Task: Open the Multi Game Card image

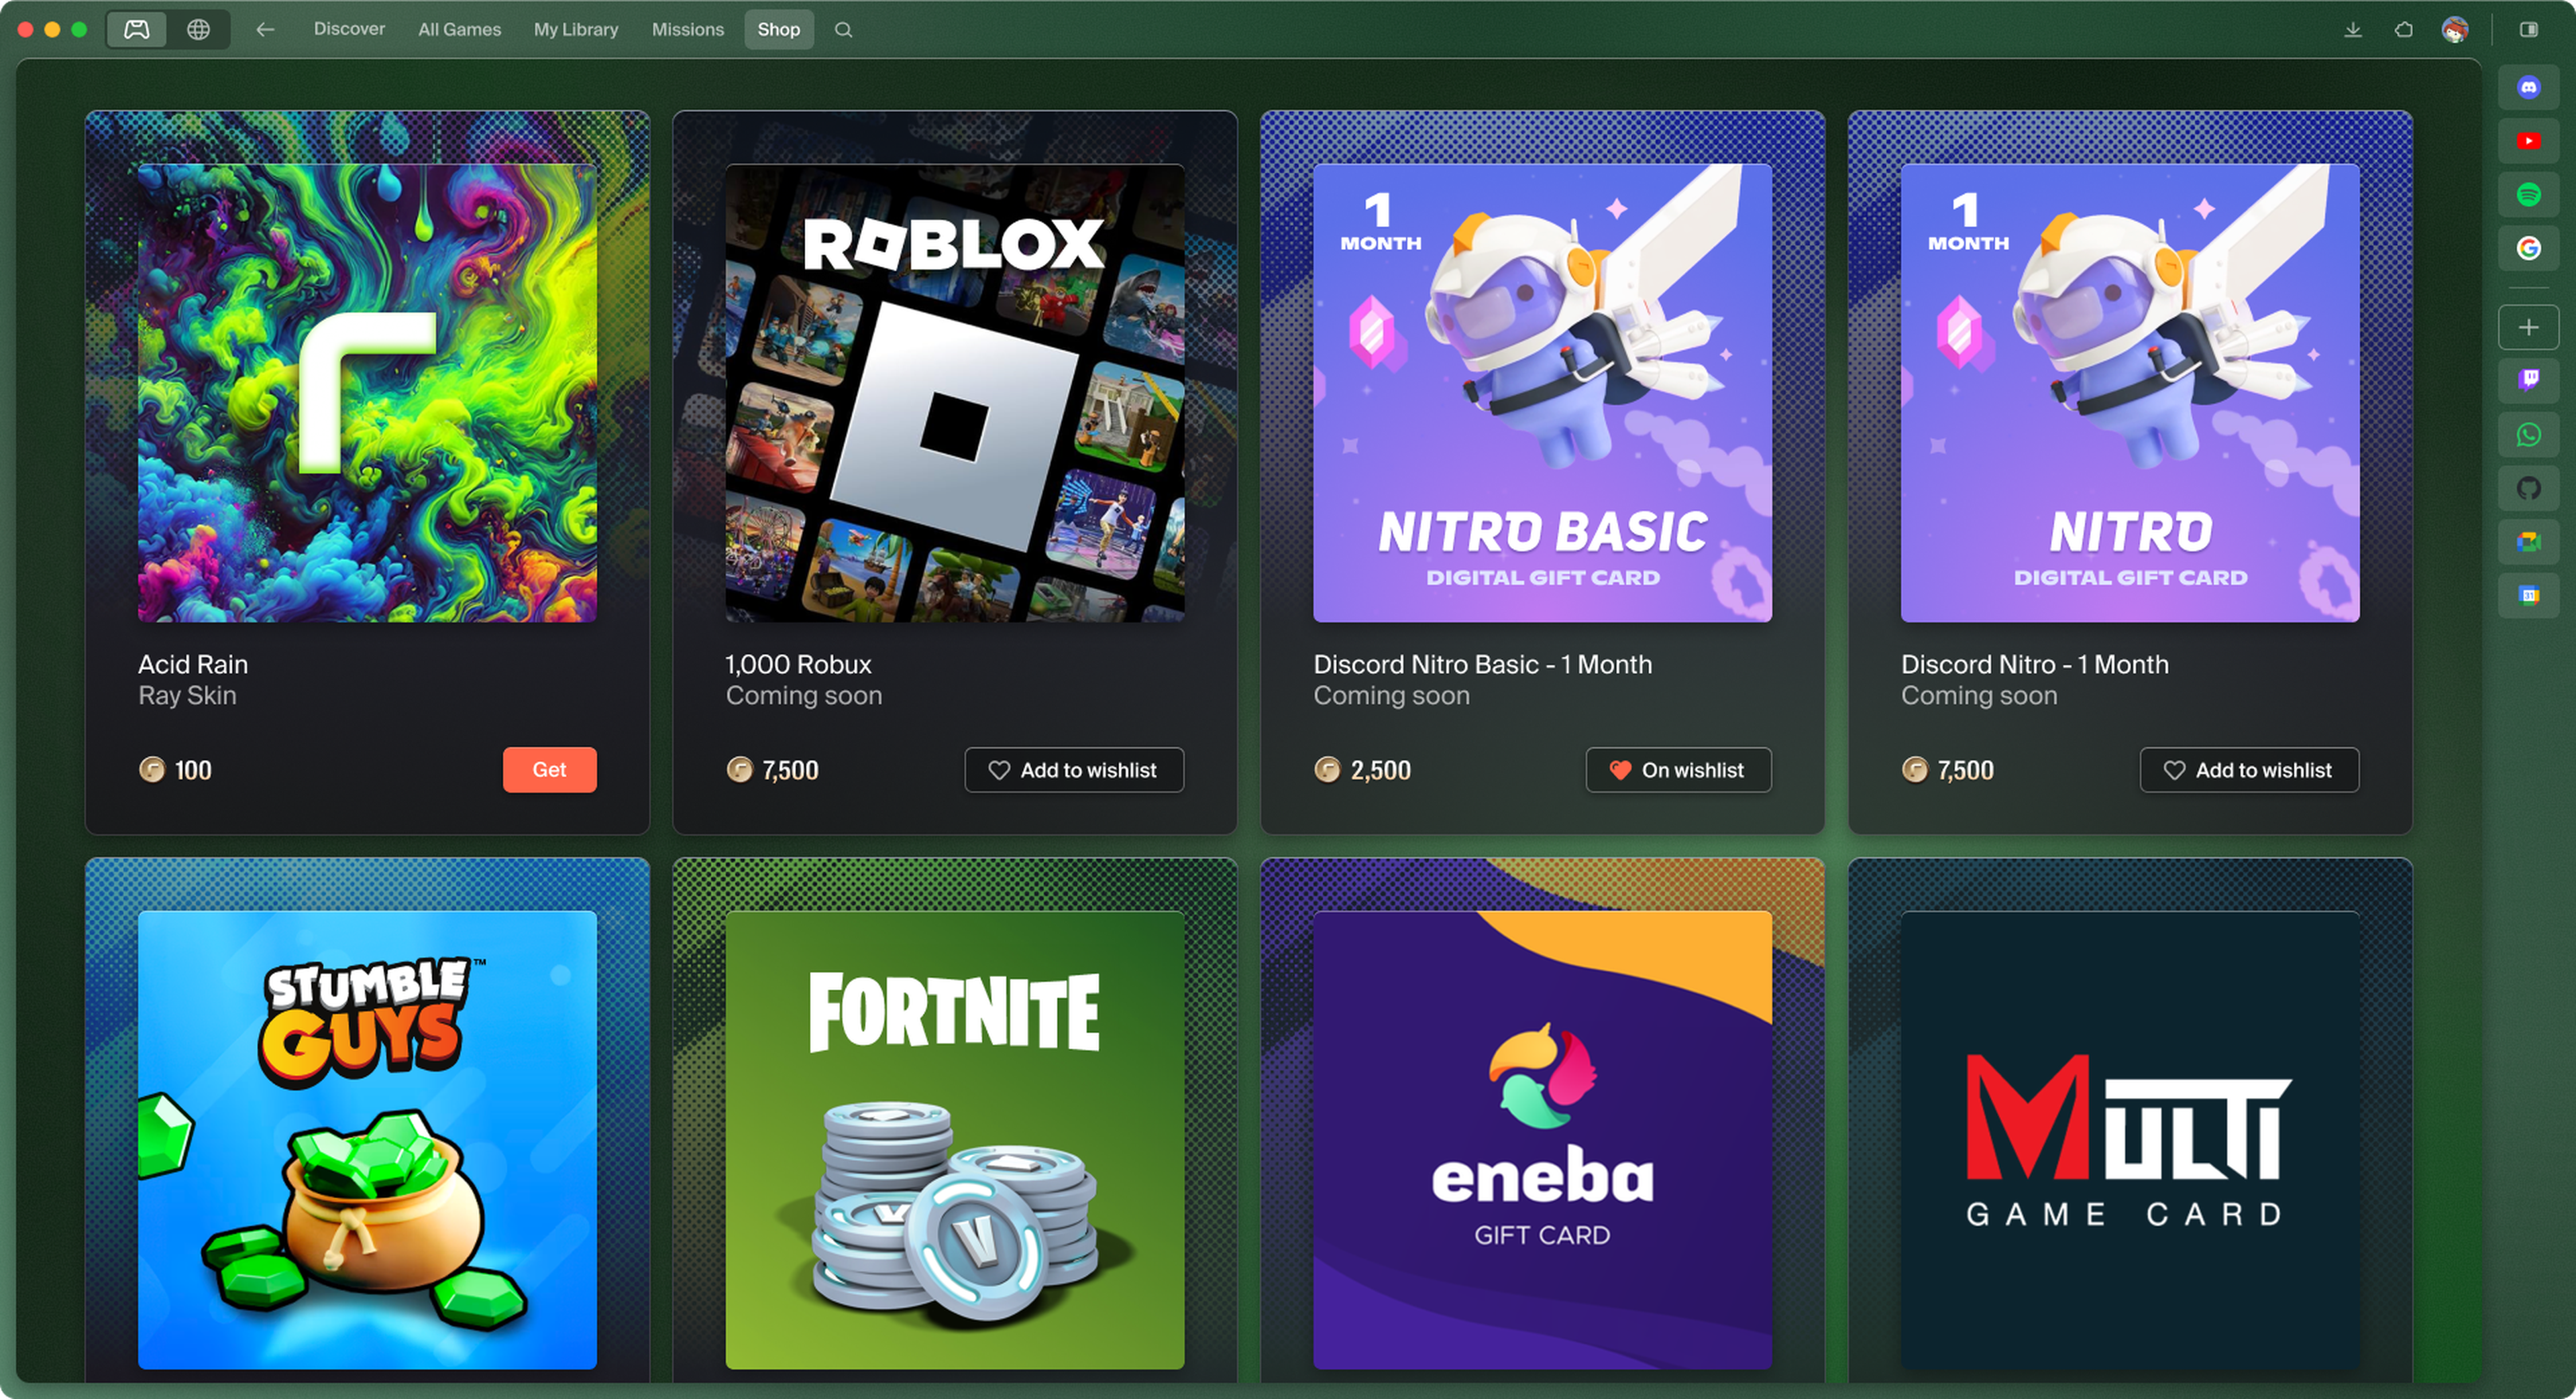Action: 2130,1140
